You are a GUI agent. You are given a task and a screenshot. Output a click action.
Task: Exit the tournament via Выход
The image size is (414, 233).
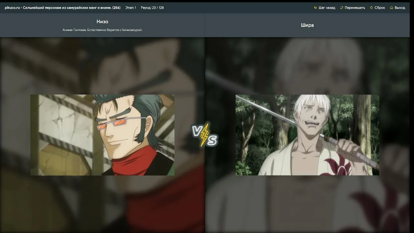click(x=398, y=8)
